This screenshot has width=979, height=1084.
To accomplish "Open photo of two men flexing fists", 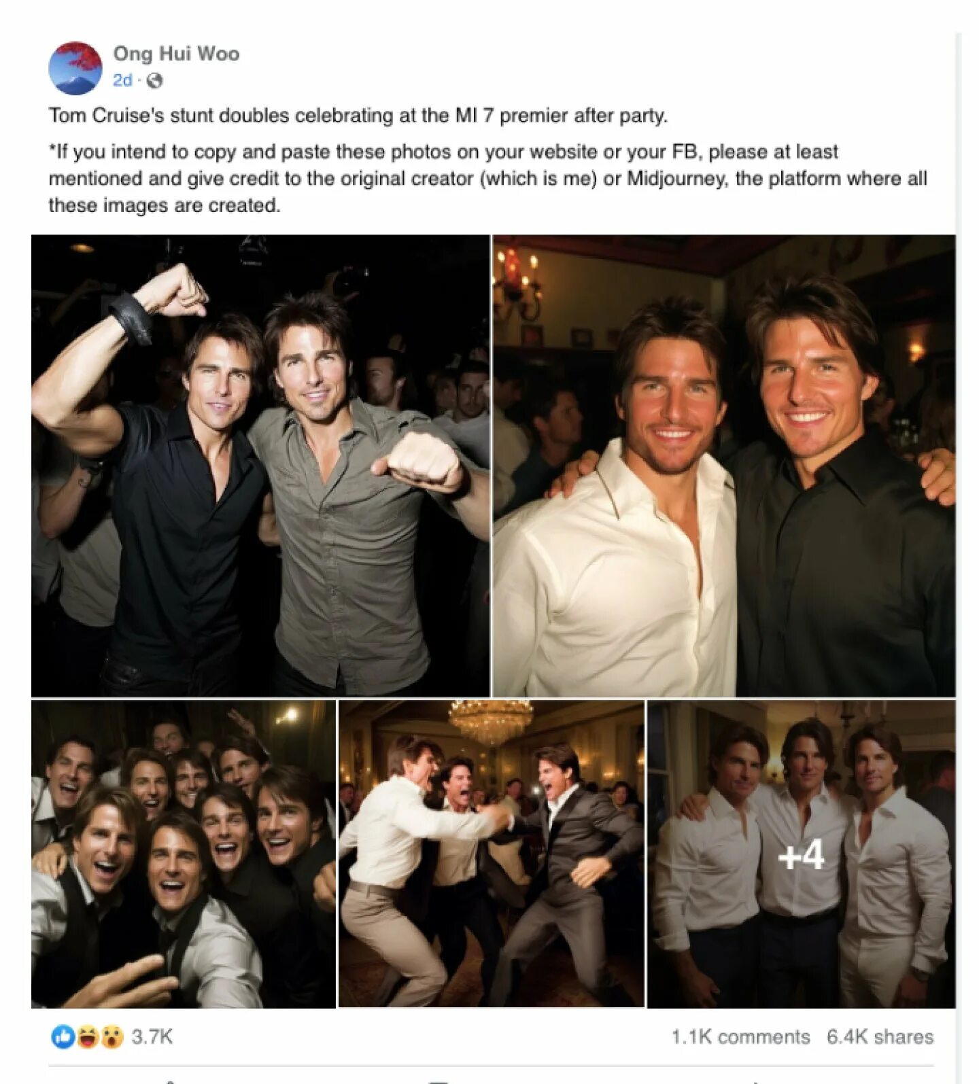I will tap(260, 466).
